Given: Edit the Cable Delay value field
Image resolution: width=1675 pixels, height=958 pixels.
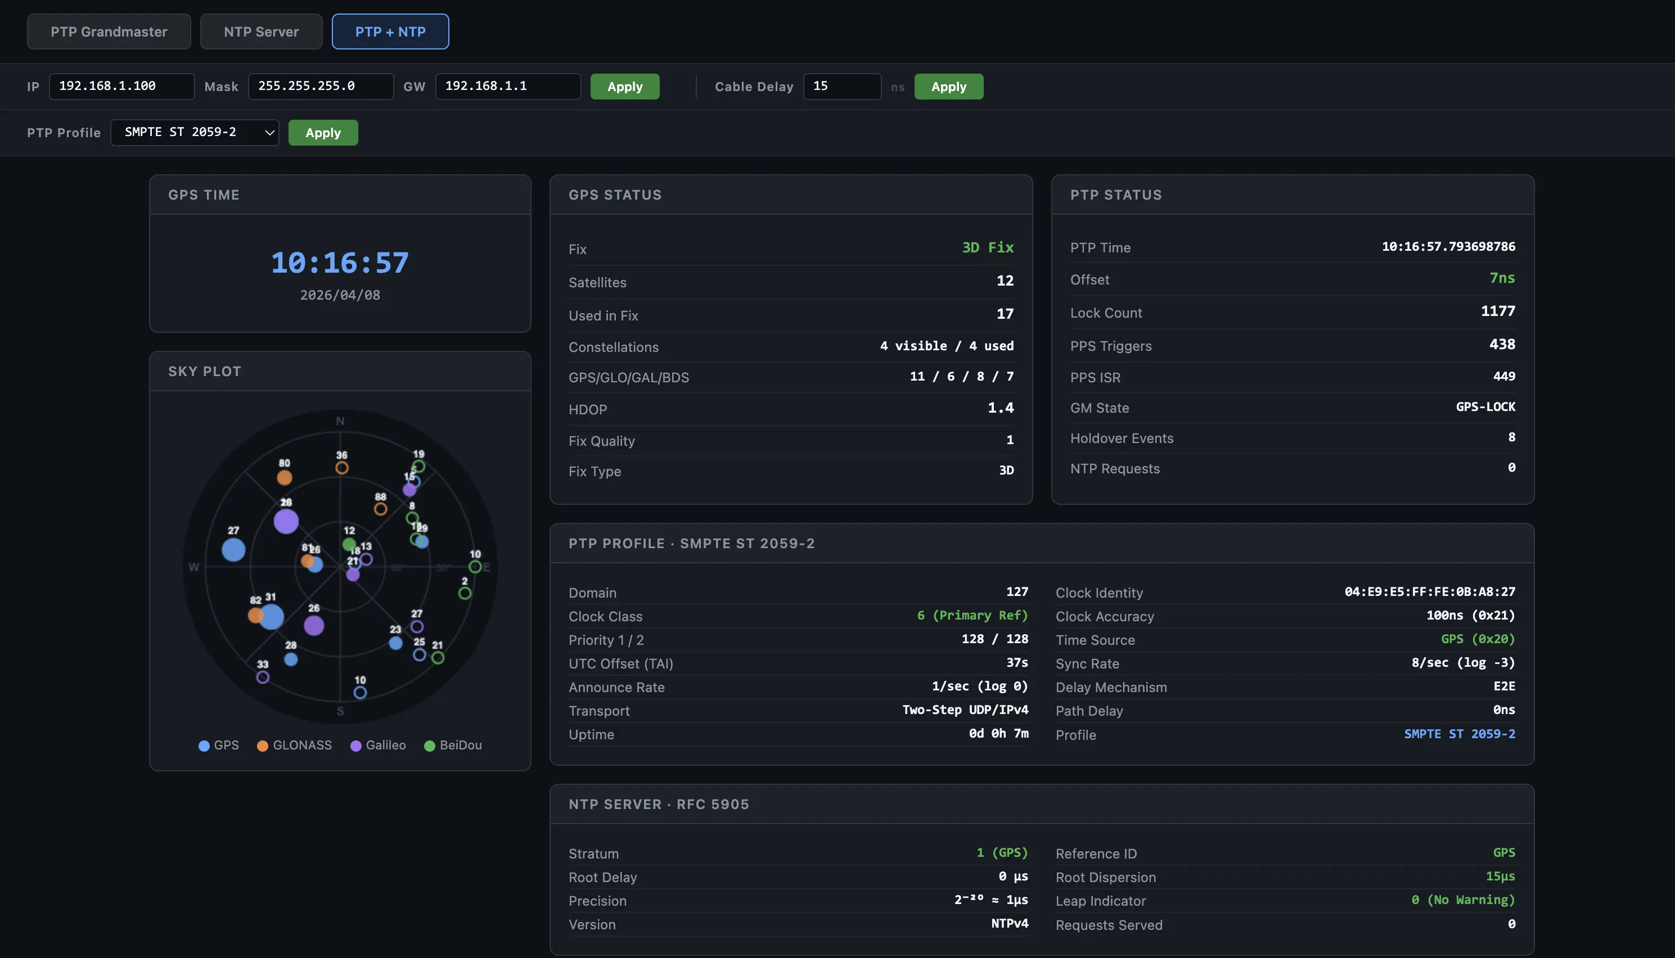Looking at the screenshot, I should coord(842,86).
